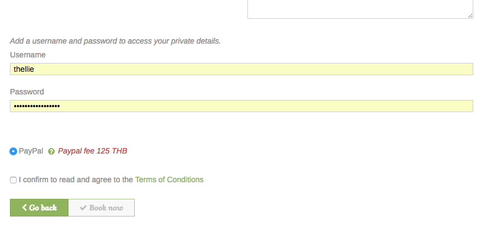481x227 pixels.
Task: Tick the terms agreement confirmation checkbox
Action: tap(13, 180)
